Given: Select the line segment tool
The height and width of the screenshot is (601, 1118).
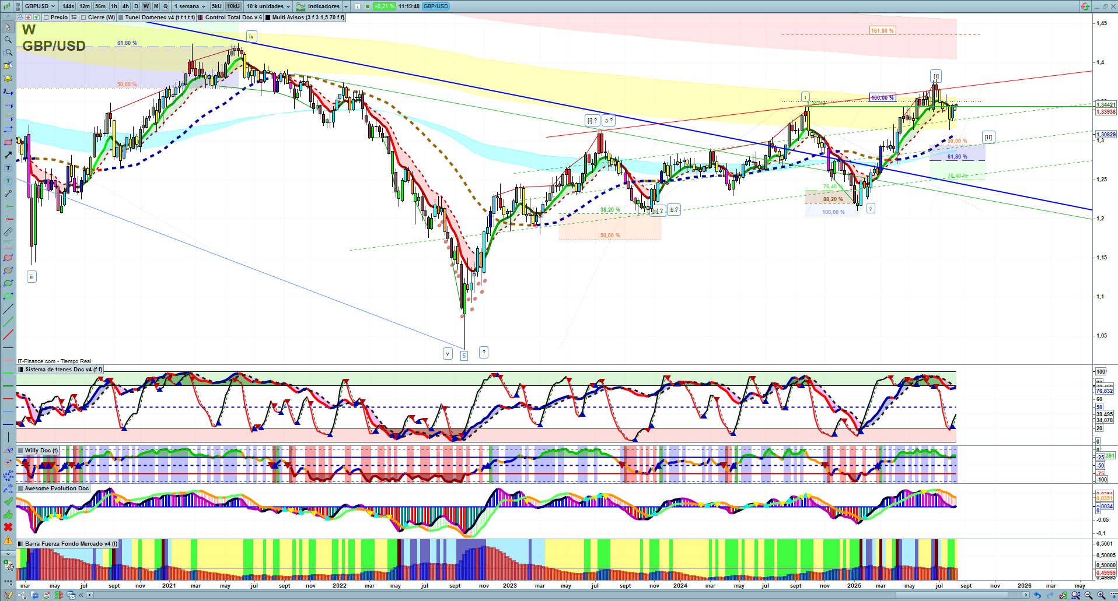Looking at the screenshot, I should pyautogui.click(x=8, y=194).
